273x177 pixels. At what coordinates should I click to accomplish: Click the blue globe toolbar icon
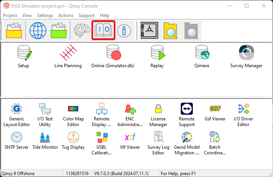38,31
